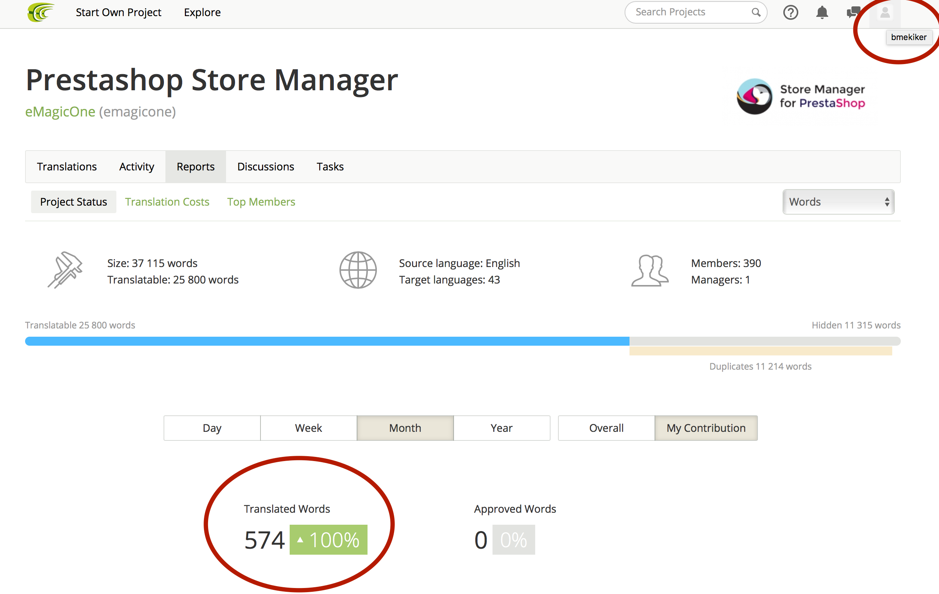The width and height of the screenshot is (939, 594).
Task: Select the Year period toggle
Action: [501, 428]
